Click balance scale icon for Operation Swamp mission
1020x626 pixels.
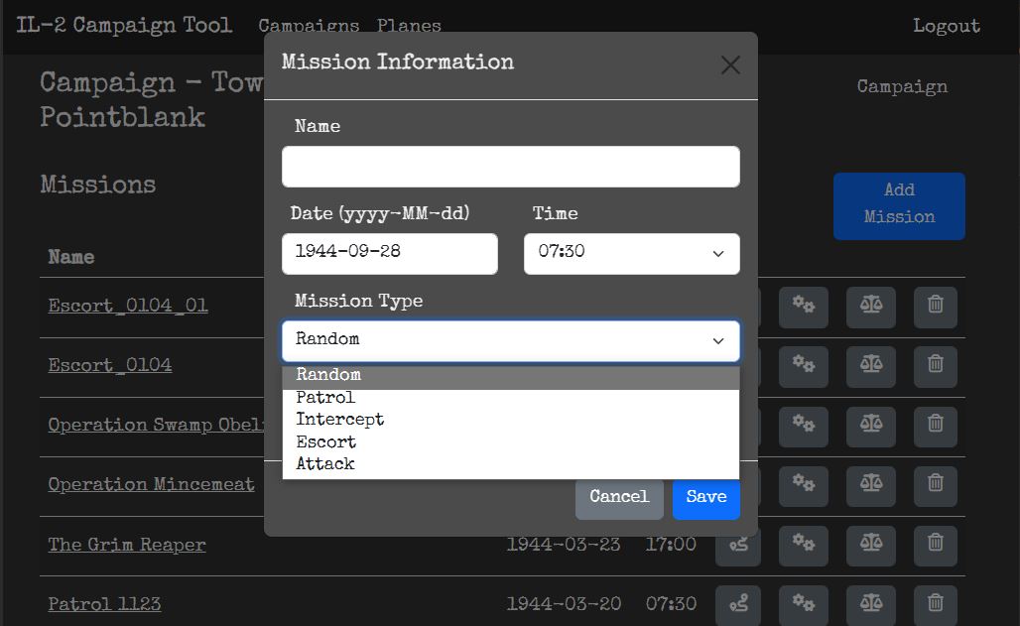pos(870,425)
